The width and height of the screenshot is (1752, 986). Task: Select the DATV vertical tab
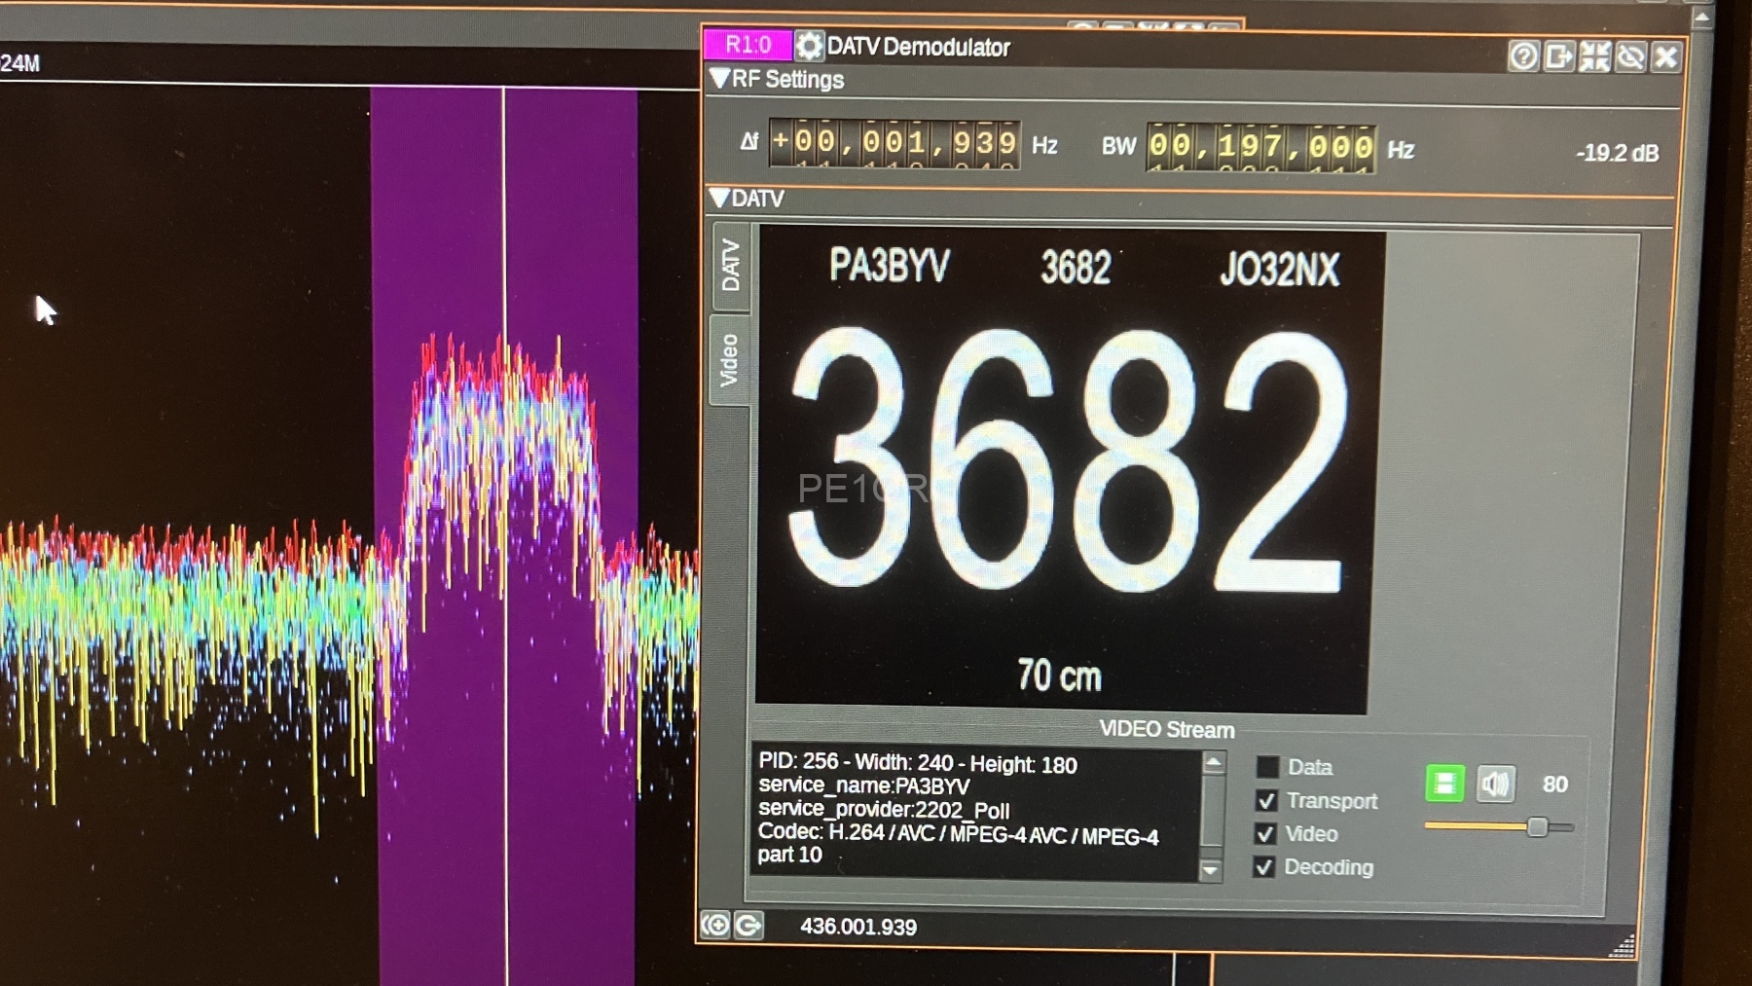click(731, 265)
